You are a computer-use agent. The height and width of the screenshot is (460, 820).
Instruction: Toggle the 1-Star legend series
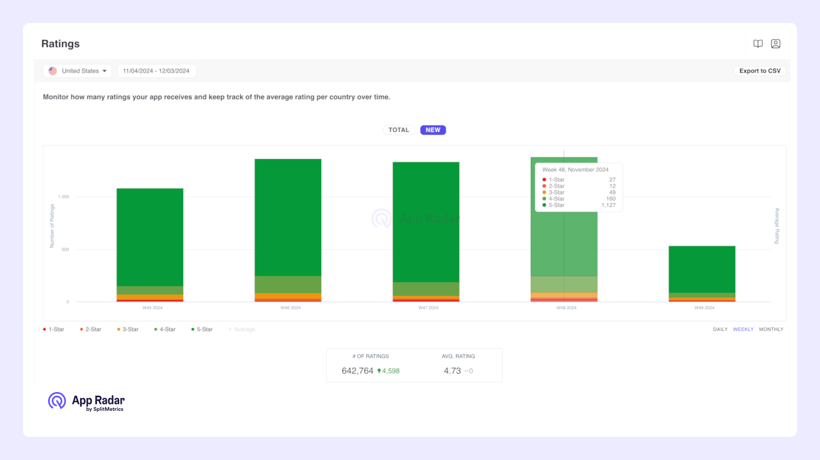point(54,329)
